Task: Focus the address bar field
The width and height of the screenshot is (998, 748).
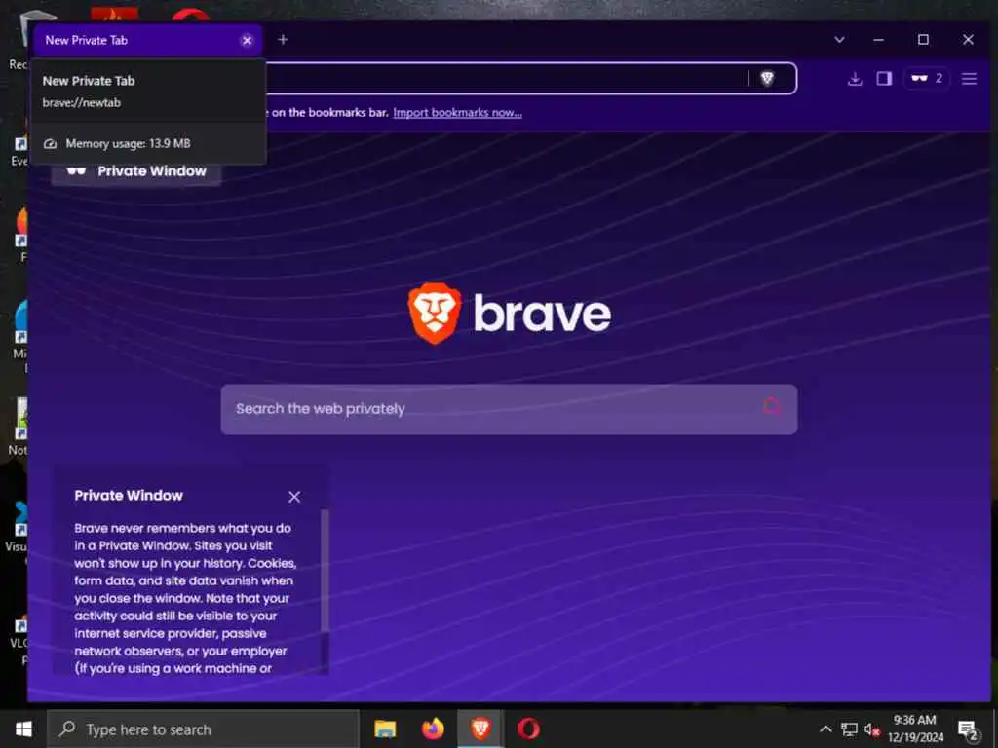Action: click(x=509, y=78)
